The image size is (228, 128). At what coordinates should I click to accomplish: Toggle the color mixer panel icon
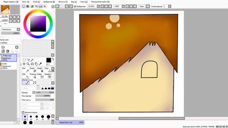(36, 6)
